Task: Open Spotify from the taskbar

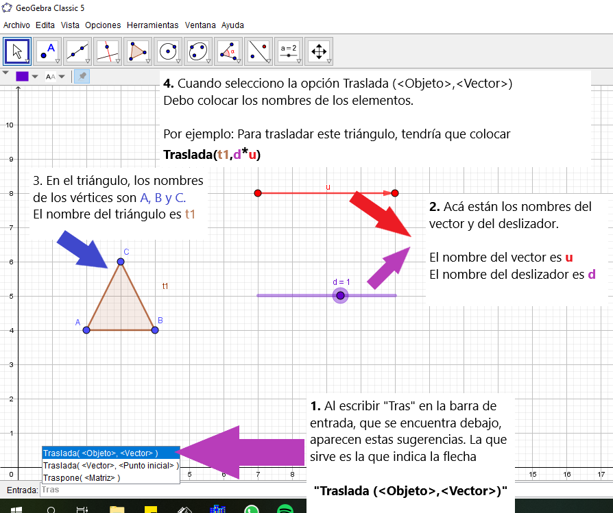Action: pyautogui.click(x=285, y=510)
